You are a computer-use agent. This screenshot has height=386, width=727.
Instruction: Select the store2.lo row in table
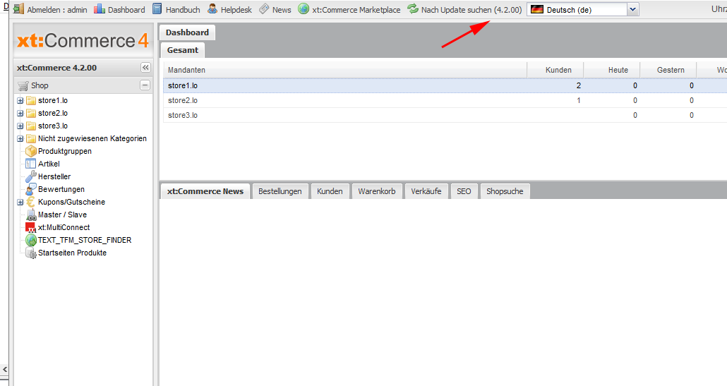445,100
